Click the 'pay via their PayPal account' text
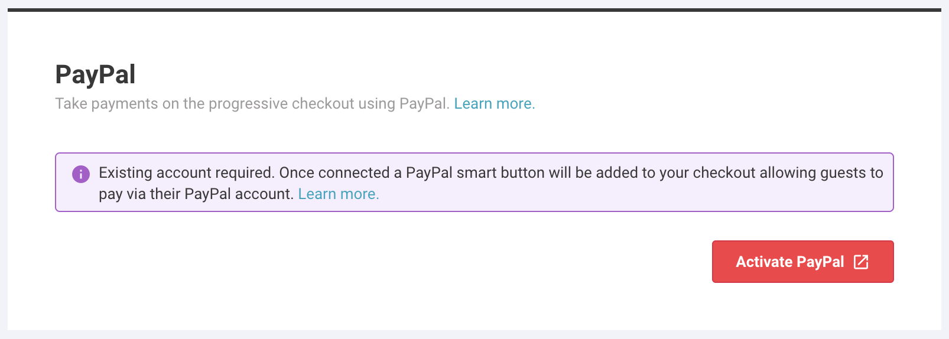 point(196,194)
